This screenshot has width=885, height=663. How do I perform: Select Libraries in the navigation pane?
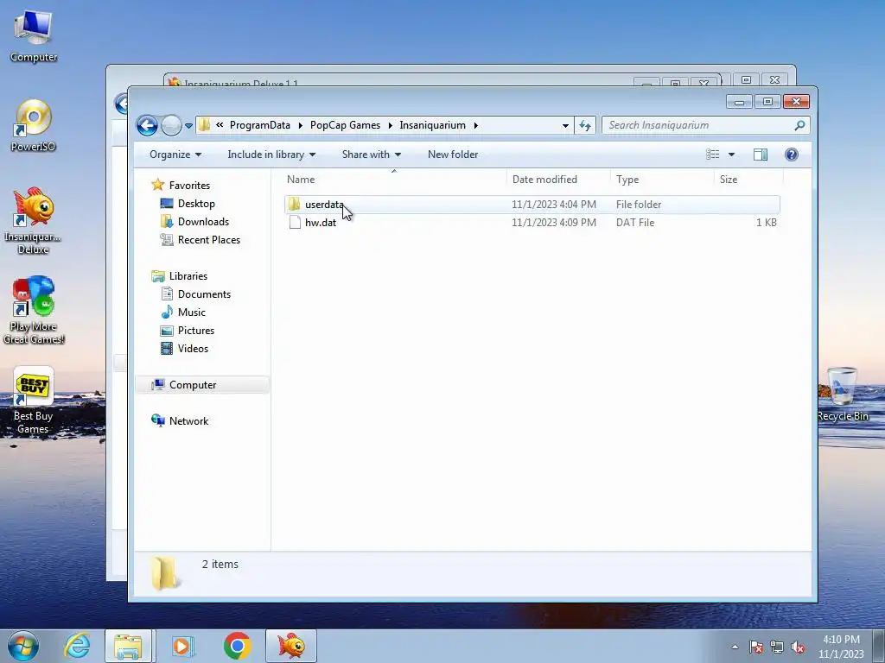click(x=188, y=276)
